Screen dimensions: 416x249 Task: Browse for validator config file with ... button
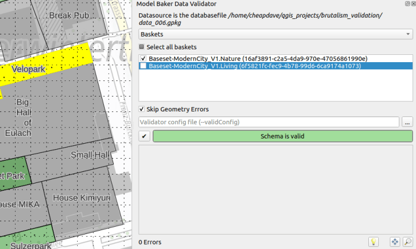[407, 122]
